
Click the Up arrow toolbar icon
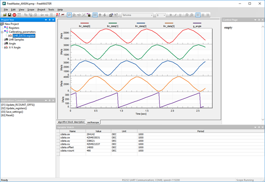click(100, 15)
